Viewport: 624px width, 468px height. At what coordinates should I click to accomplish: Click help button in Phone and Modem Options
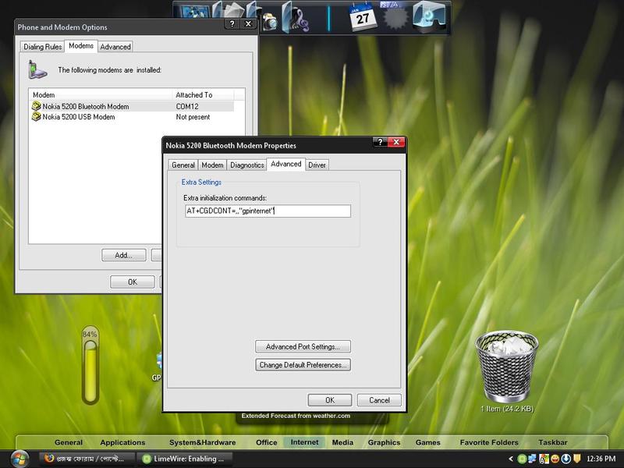[232, 24]
